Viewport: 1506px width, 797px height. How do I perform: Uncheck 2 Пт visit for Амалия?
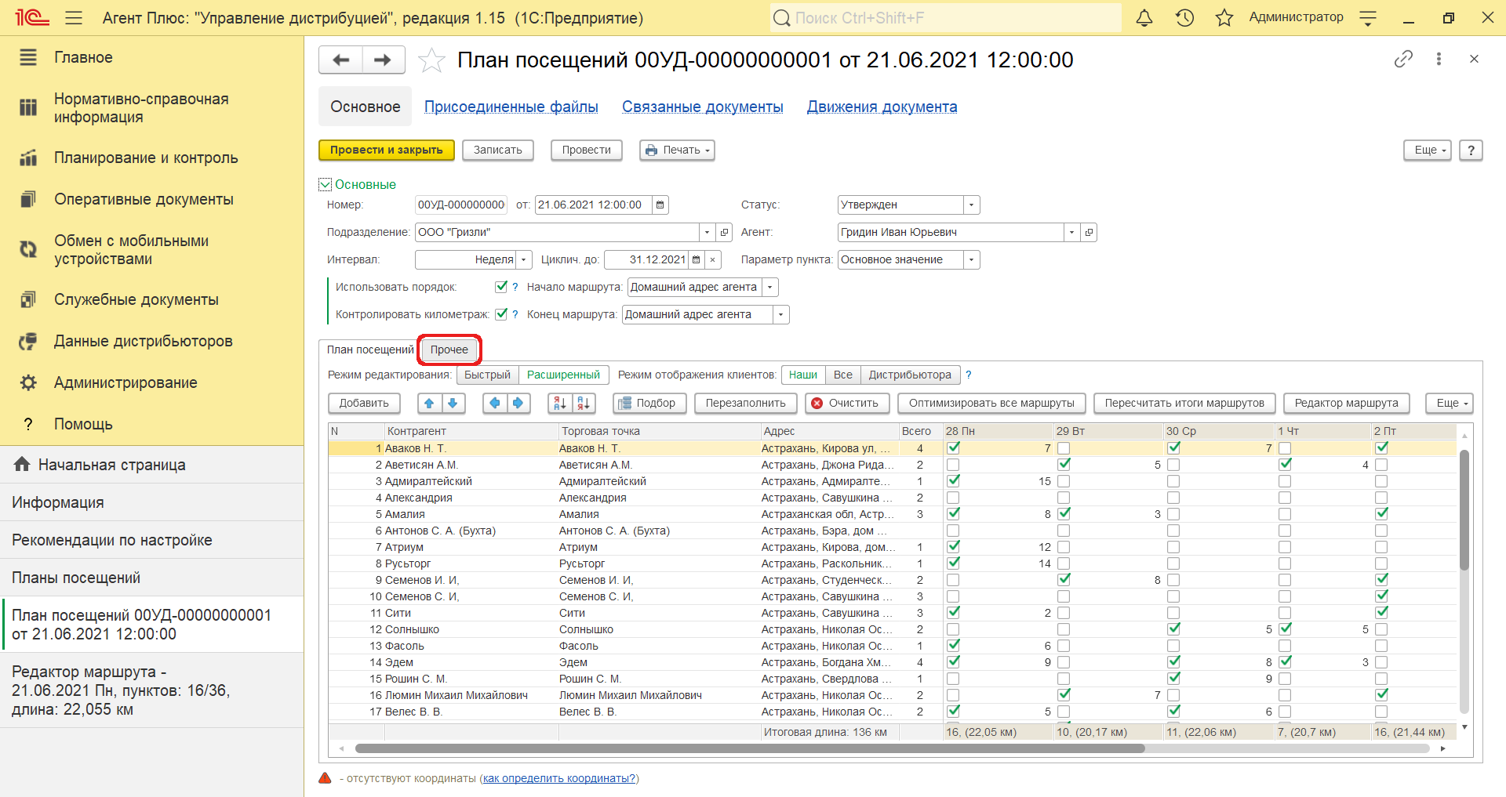click(x=1382, y=514)
